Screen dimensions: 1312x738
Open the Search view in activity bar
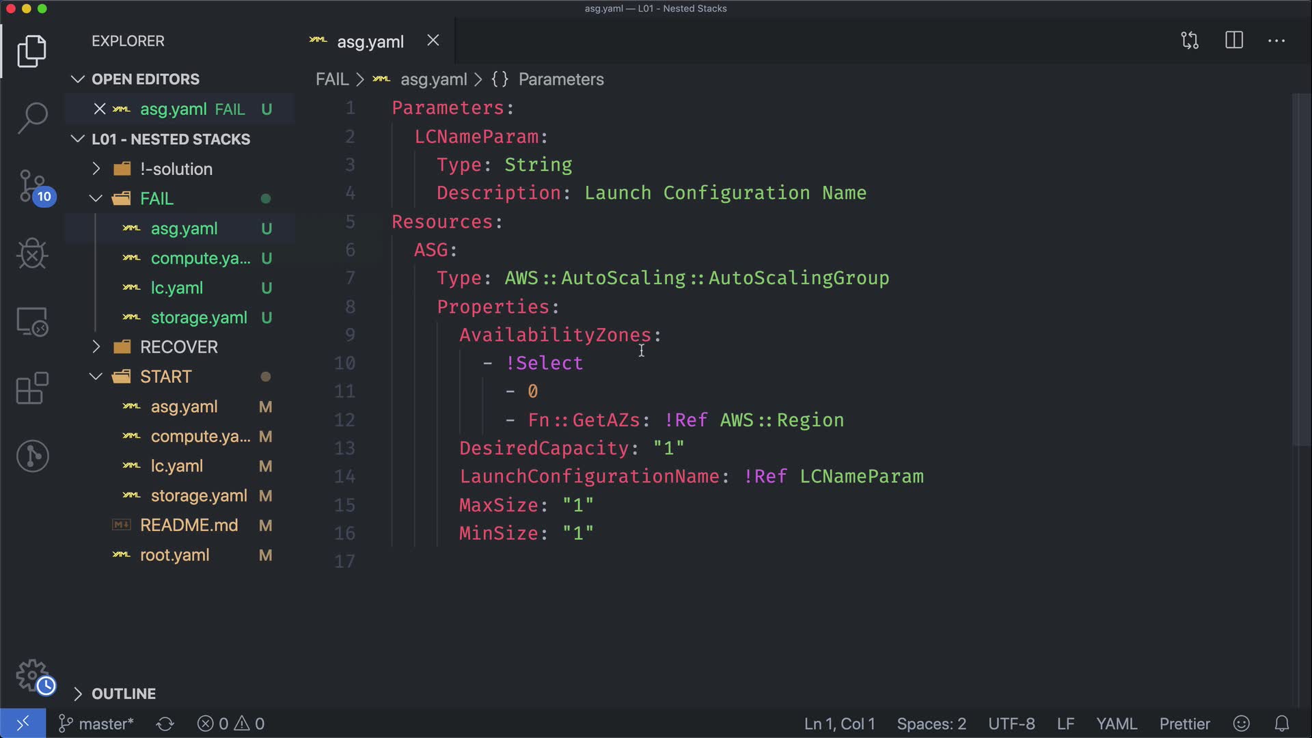point(32,118)
